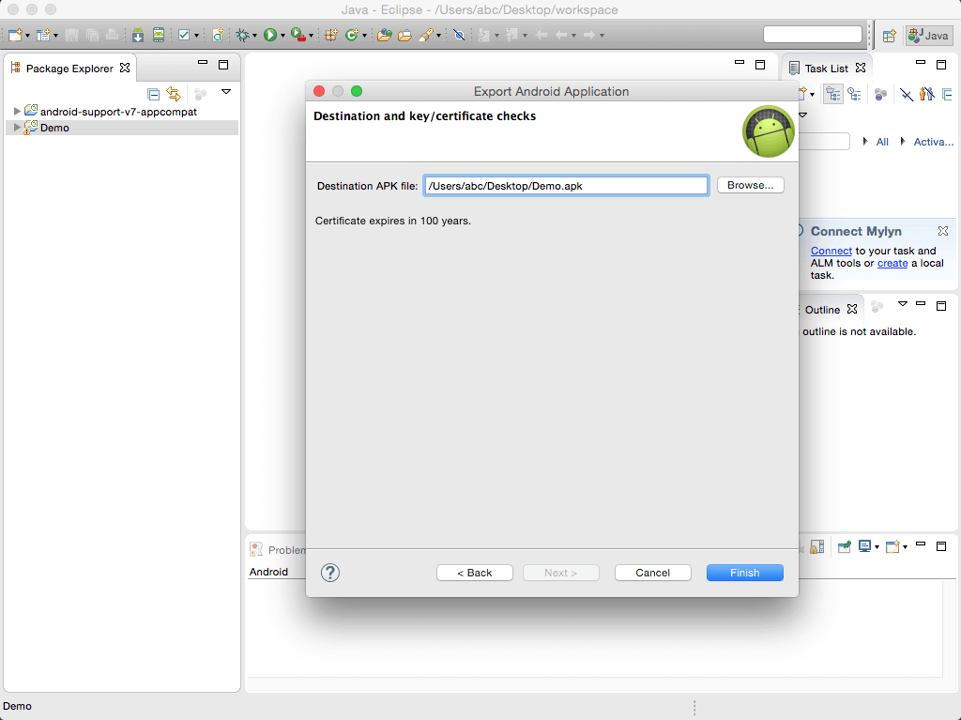Image resolution: width=961 pixels, height=720 pixels.
Task: Click the Open Console icon
Action: pos(892,546)
